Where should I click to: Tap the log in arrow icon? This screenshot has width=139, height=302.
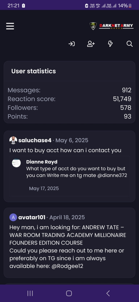pos(72,44)
